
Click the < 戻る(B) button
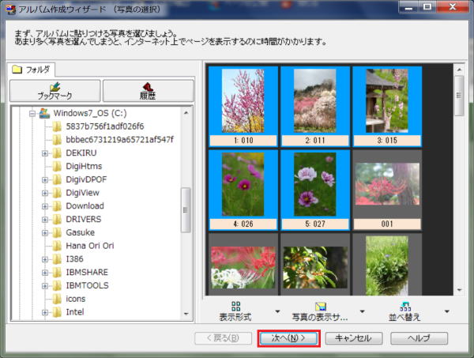point(223,338)
